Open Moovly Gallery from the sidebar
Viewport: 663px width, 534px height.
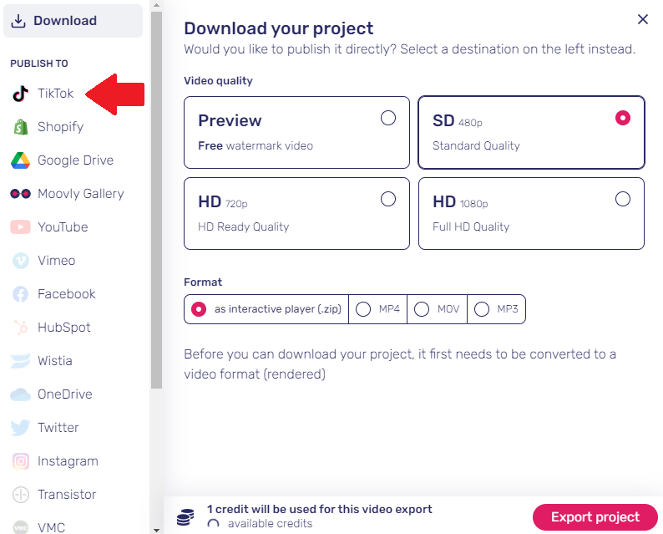tap(68, 194)
